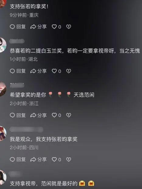Tap broken heart on the Hubei comment

68,71
